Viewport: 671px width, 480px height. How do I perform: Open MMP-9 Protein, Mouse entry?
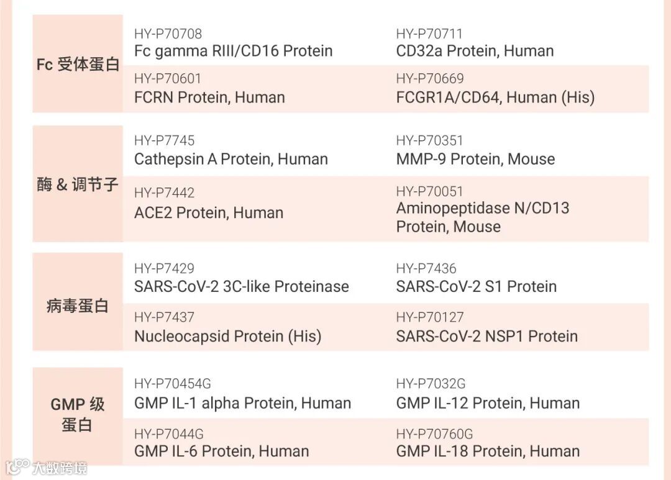click(475, 159)
